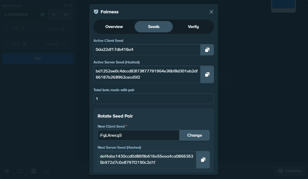
Task: Click the Next Server Seed hashed field
Action: (x=147, y=160)
